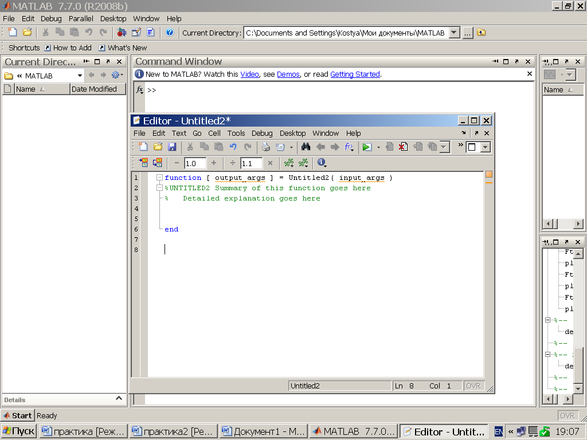Collapse function code fold on line 1
587x440 pixels.
pyautogui.click(x=159, y=178)
